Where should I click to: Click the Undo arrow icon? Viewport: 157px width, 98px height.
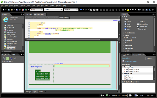pos(81,10)
